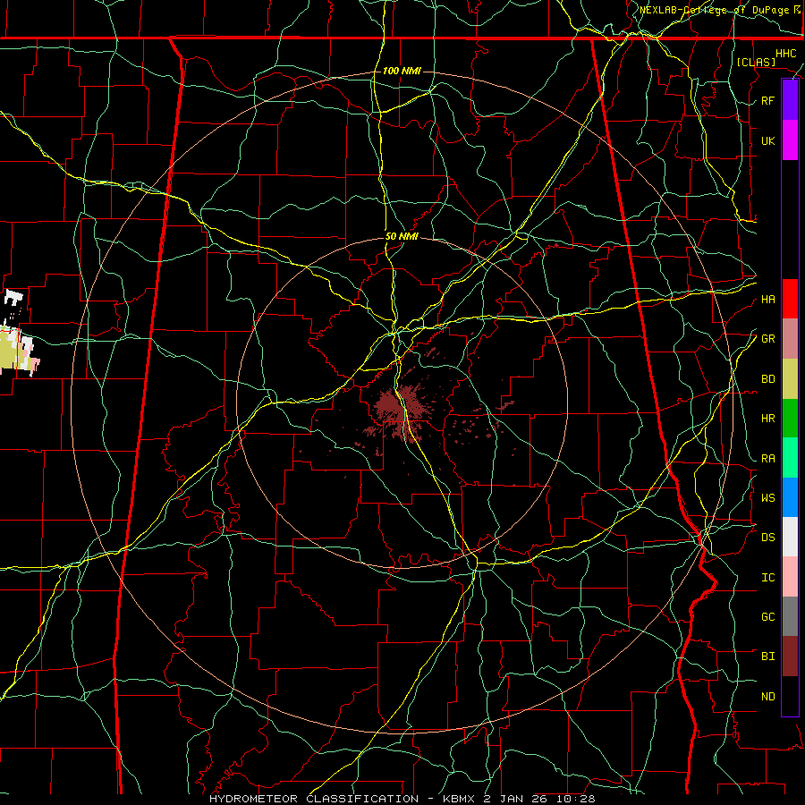805x805 pixels.
Task: Click the GR legend label
Action: pyautogui.click(x=767, y=339)
